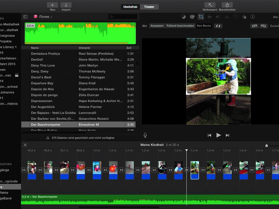Rotate the clip clockwise
Screen dimensions: 279x209
click(263, 26)
